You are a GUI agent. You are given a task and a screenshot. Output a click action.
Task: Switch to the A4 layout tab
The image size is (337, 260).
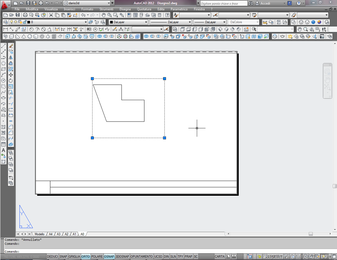click(51, 234)
